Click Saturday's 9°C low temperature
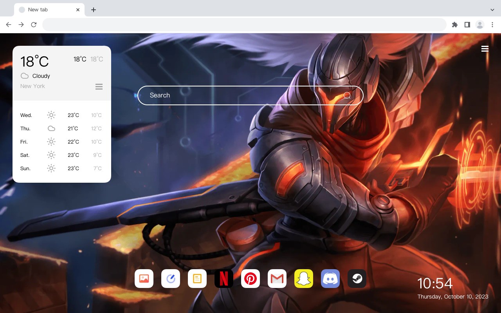 [x=97, y=155]
